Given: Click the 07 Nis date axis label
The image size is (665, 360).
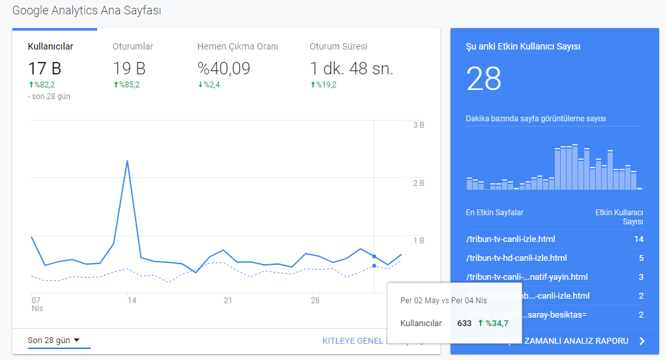Looking at the screenshot, I should 37,305.
